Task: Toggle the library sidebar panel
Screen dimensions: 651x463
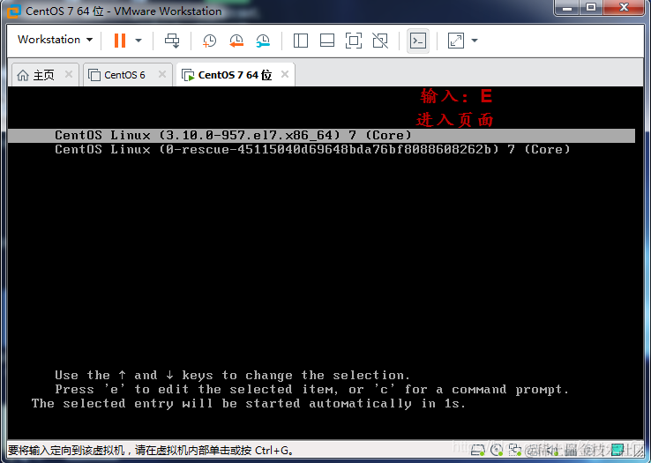Action: (x=300, y=41)
